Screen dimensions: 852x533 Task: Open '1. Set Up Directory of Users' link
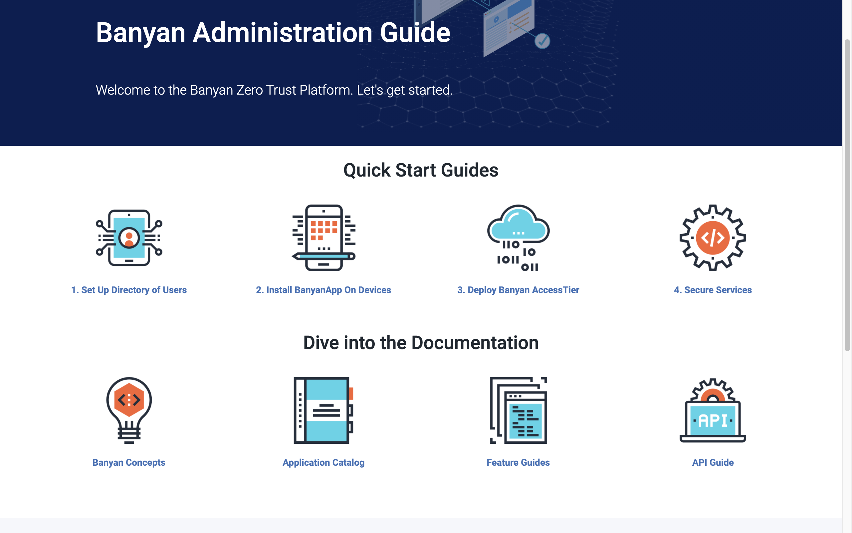pyautogui.click(x=129, y=290)
